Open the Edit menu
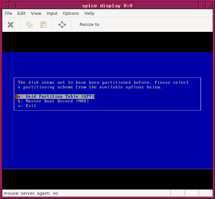 pyautogui.click(x=22, y=13)
